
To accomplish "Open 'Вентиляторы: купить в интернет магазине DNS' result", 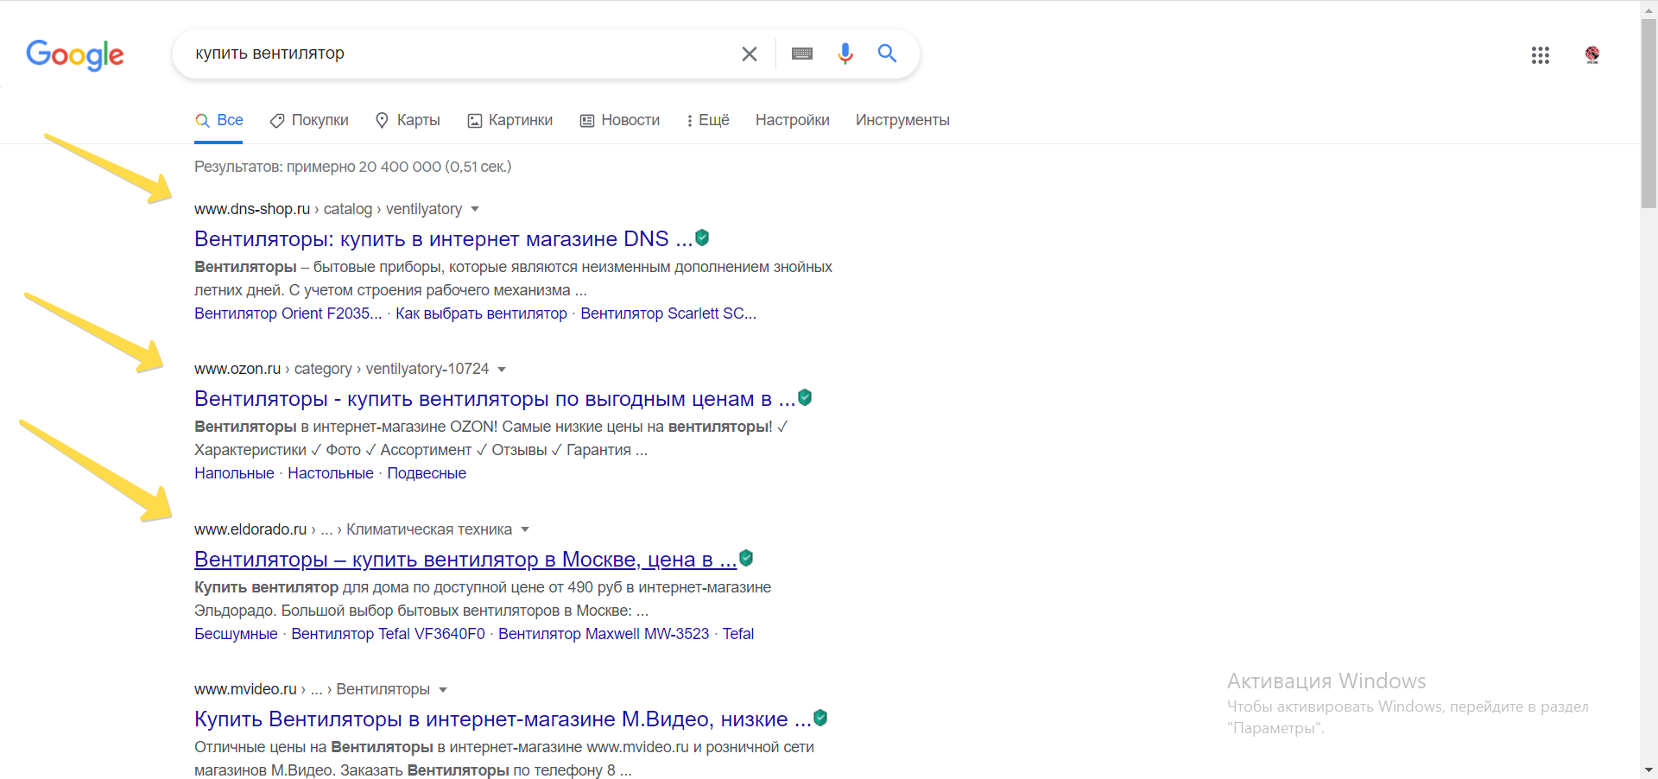I will 443,238.
